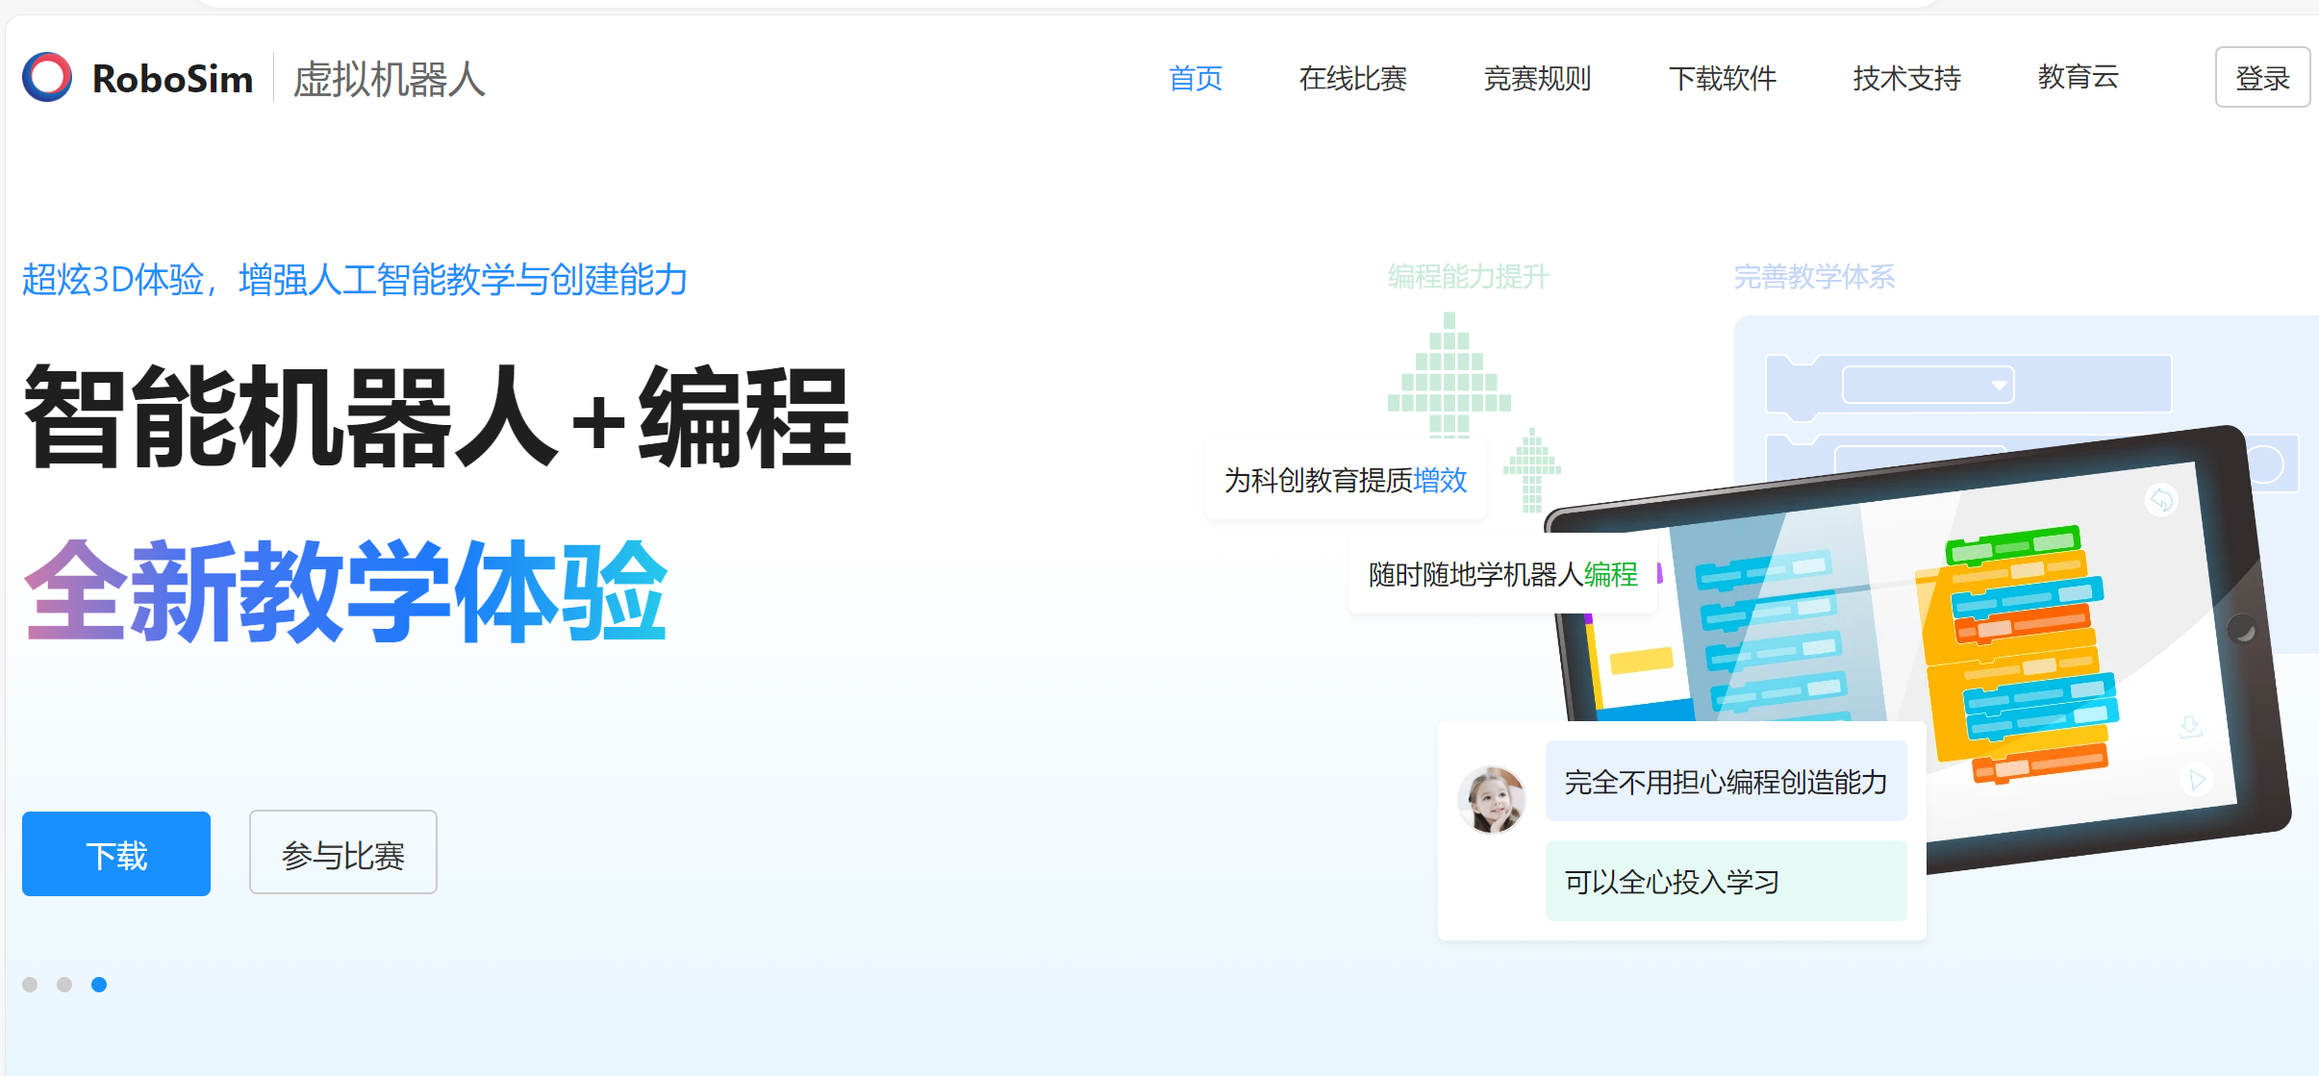Screen dimensions: 2319x1076
Task: Select the first carousel dot
Action: pos(30,985)
